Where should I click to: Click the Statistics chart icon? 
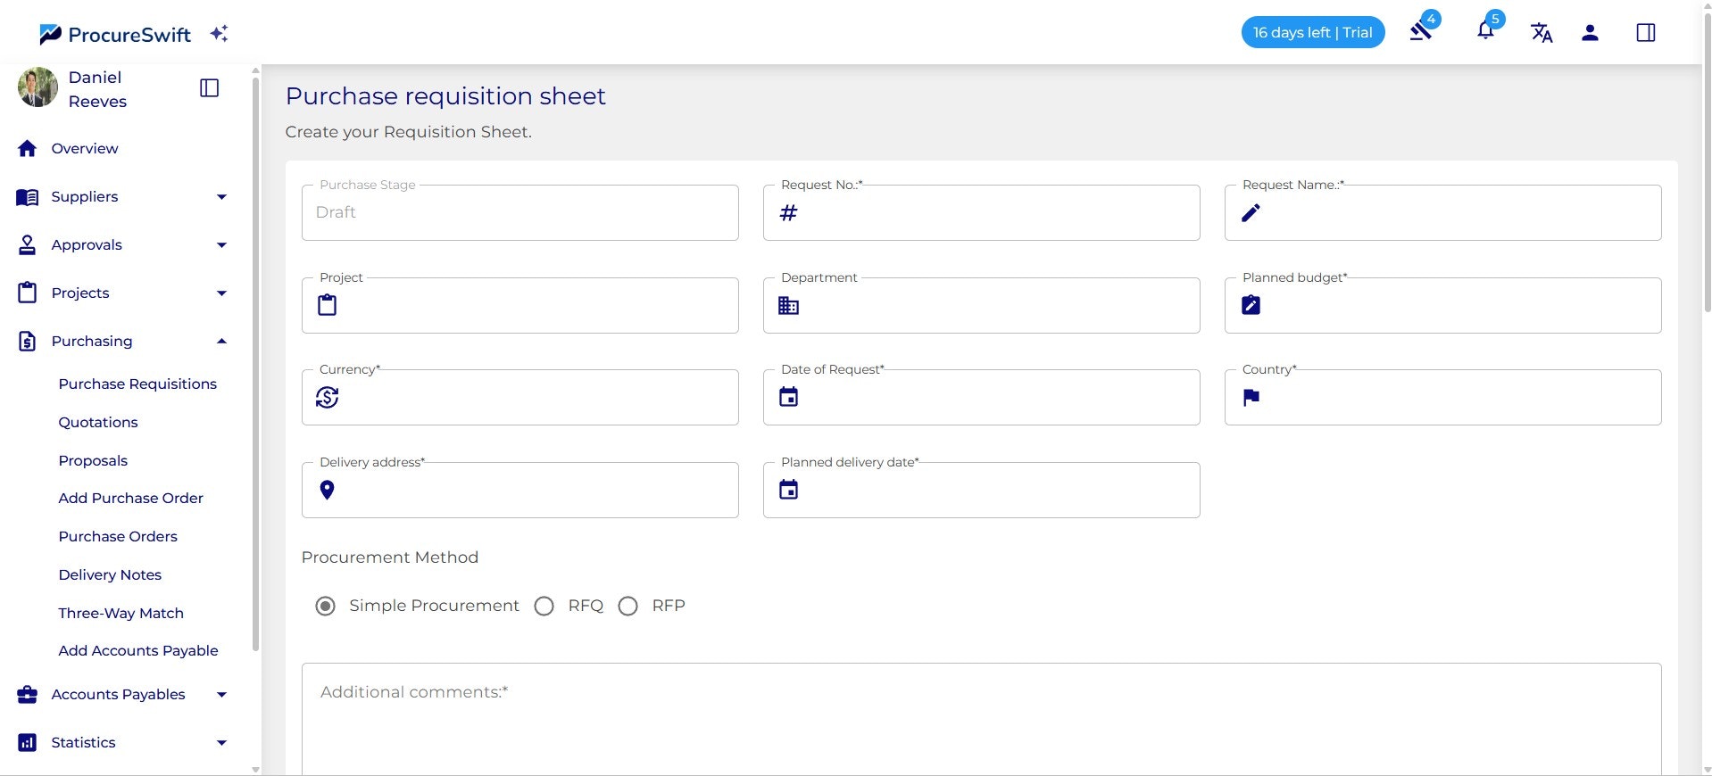(28, 742)
